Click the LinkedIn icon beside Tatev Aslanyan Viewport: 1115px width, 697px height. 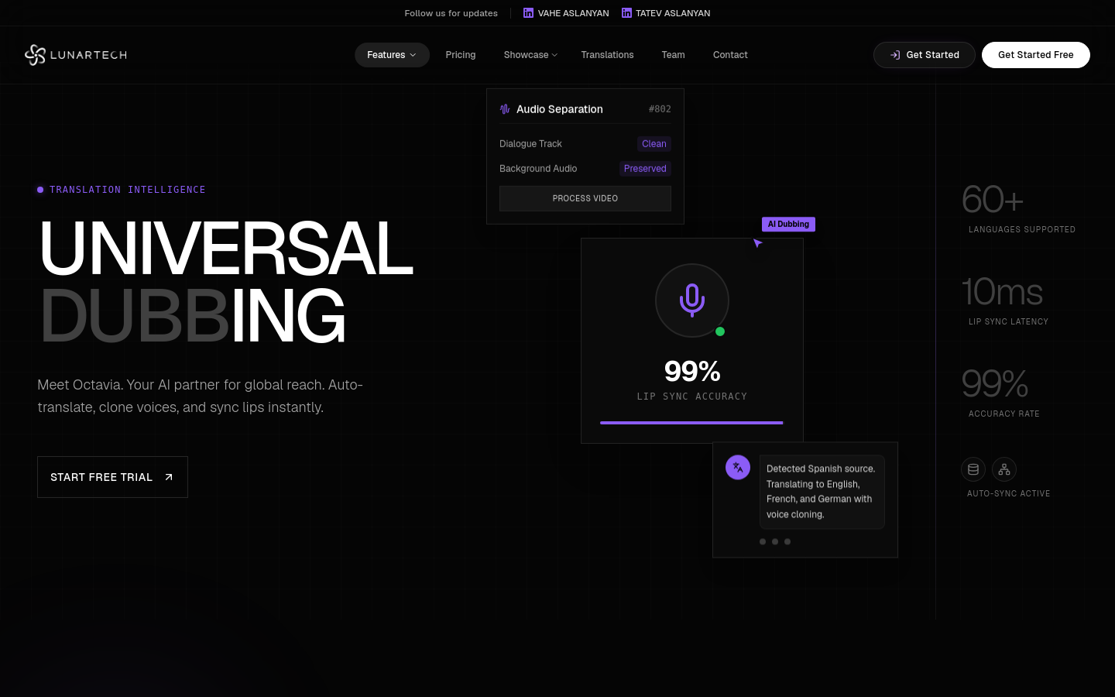(626, 13)
